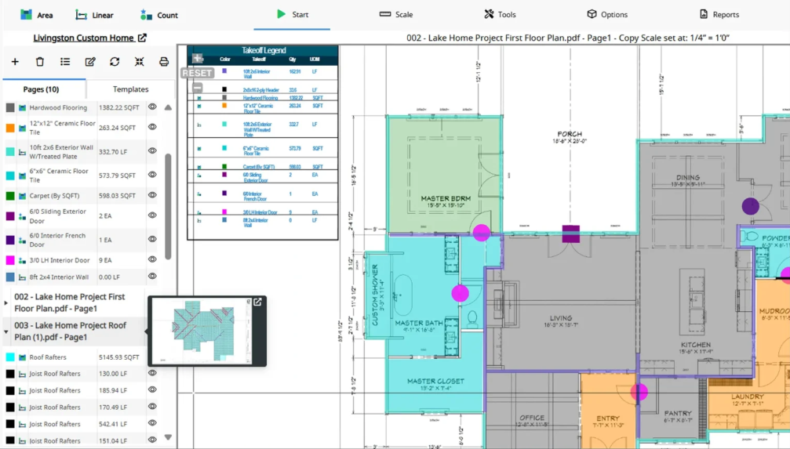Viewport: 790px width, 449px height.
Task: Click Count type icon for 6/0 Sliding Exterior Door
Action: pyautogui.click(x=22, y=216)
